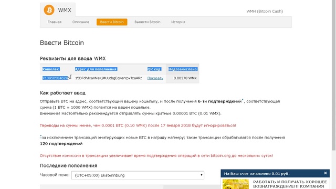Switch to Вывести Bitcoin tab
This screenshot has height=189, width=336.
[x=148, y=22]
